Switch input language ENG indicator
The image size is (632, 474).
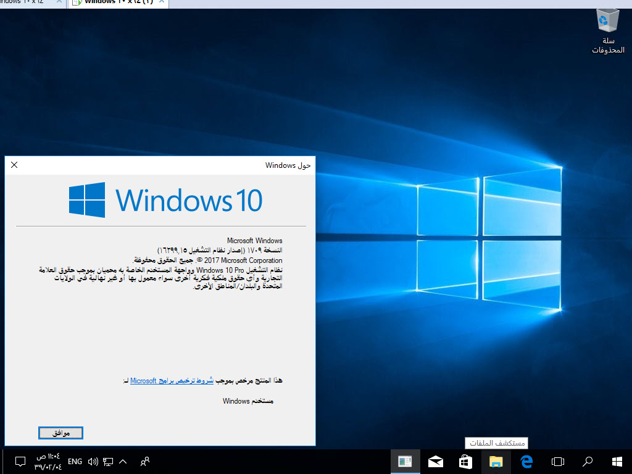(75, 462)
